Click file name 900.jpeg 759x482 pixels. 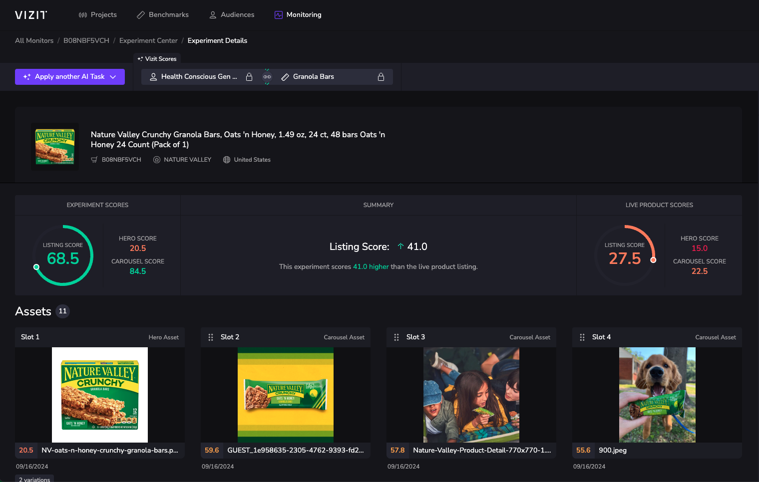(x=613, y=451)
